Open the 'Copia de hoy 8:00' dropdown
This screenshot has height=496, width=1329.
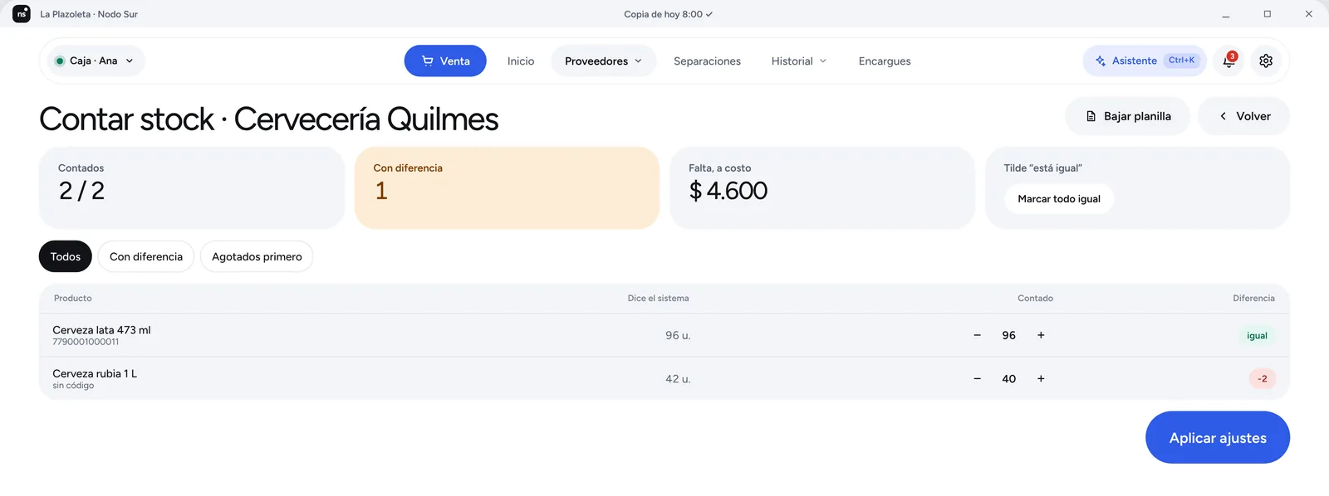coord(669,14)
